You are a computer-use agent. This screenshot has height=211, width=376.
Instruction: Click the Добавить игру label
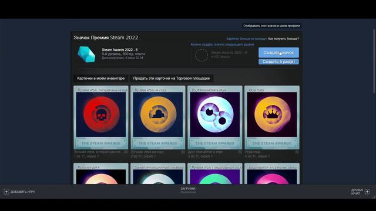[23, 192]
